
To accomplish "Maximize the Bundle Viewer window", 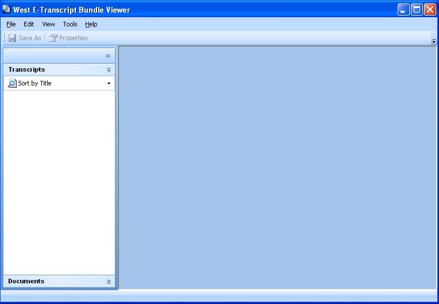I will (417, 9).
